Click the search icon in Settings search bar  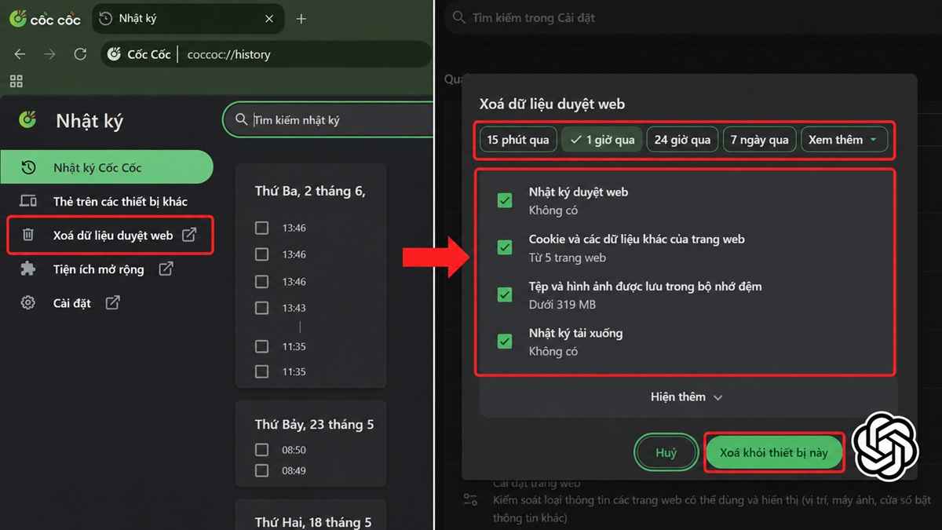pyautogui.click(x=458, y=17)
